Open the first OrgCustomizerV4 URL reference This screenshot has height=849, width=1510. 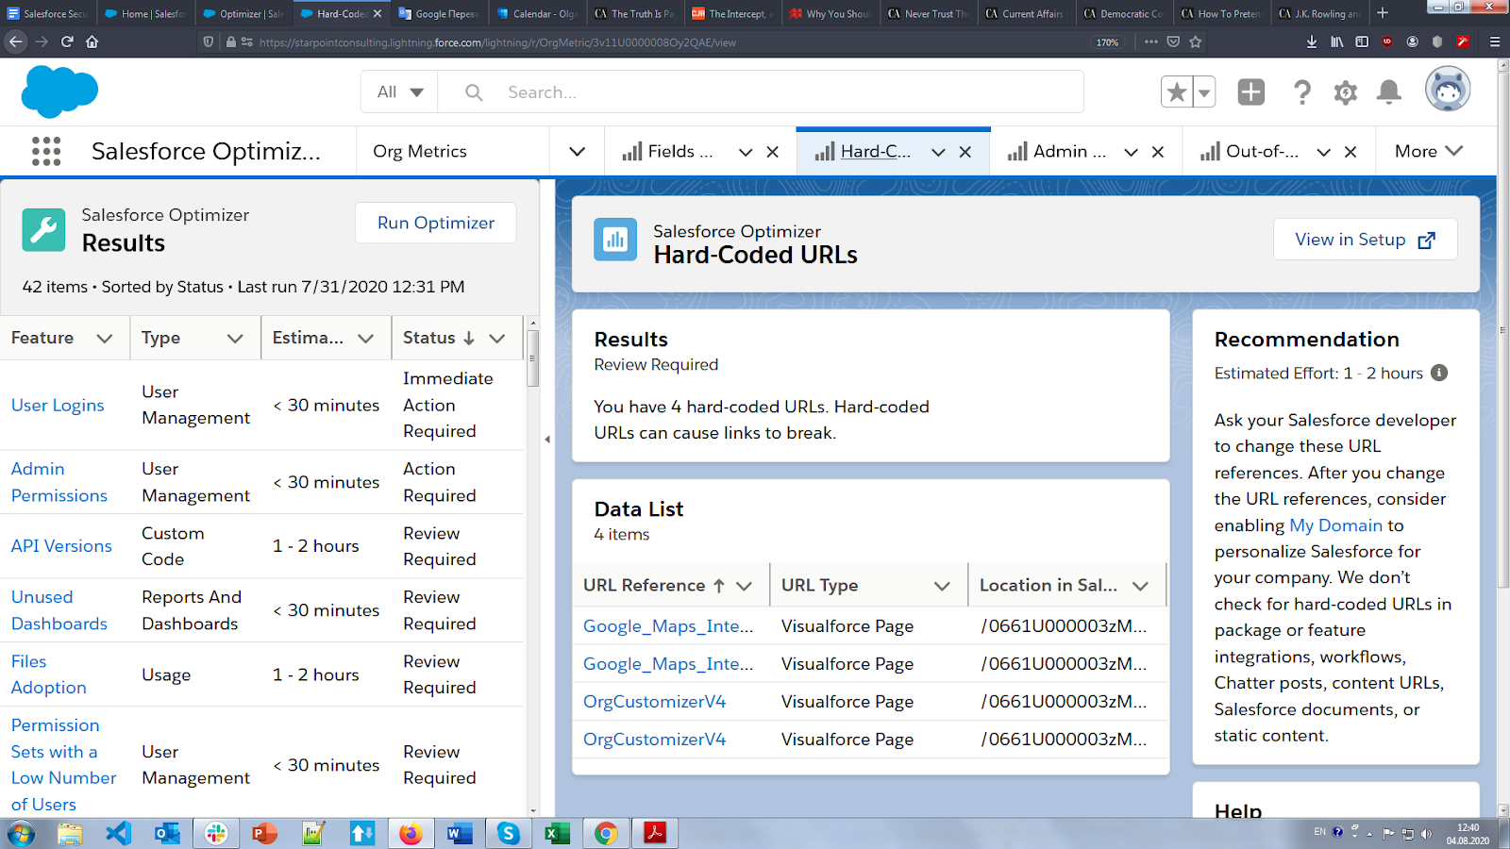tap(654, 702)
